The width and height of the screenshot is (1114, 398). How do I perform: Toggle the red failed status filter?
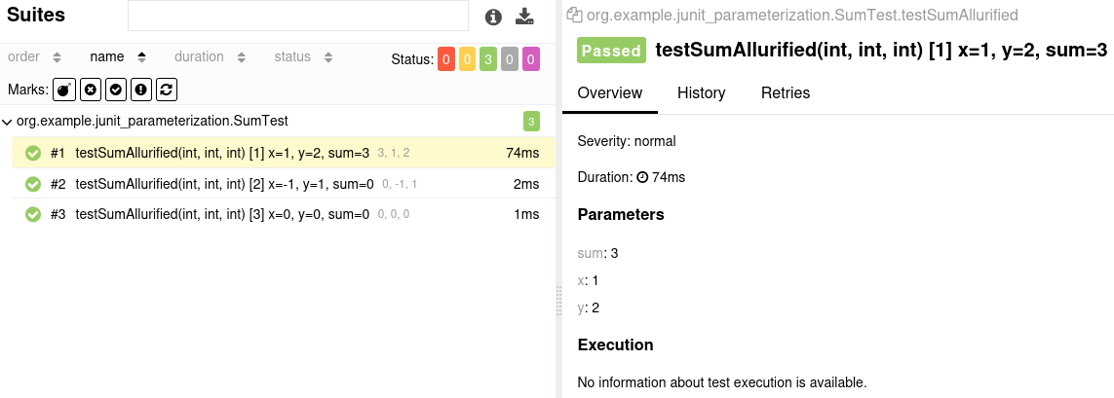446,59
